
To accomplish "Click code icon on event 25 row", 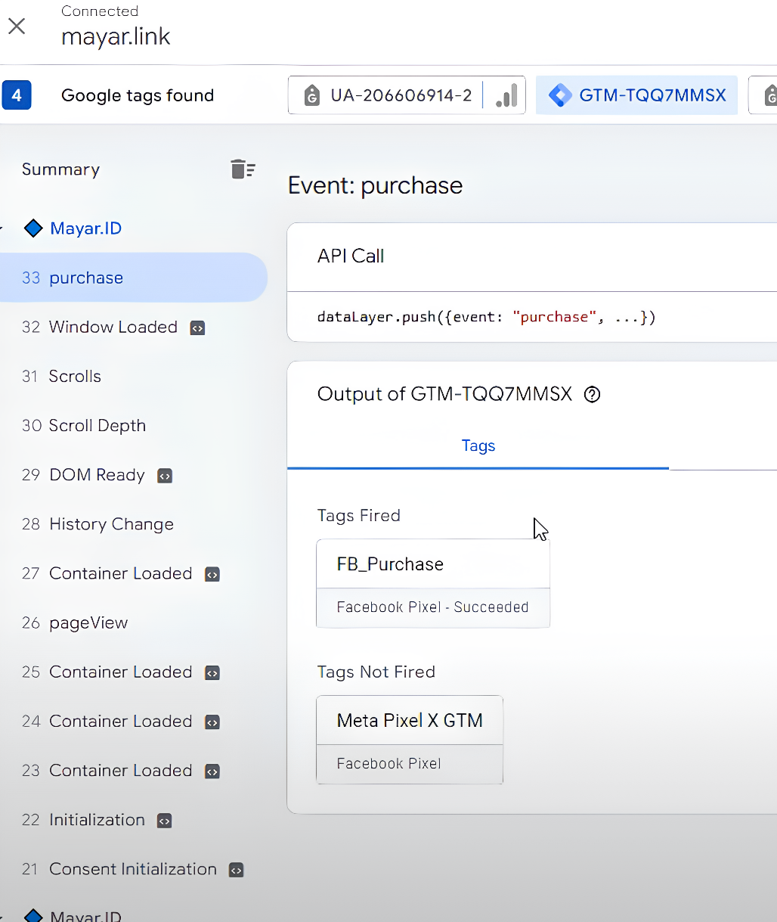I will click(x=212, y=672).
